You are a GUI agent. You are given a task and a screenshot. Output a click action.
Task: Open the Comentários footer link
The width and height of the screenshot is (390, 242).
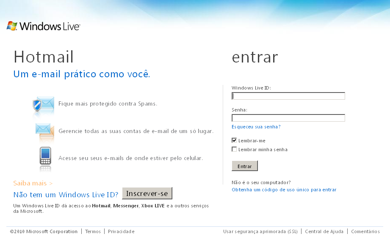[365, 231]
